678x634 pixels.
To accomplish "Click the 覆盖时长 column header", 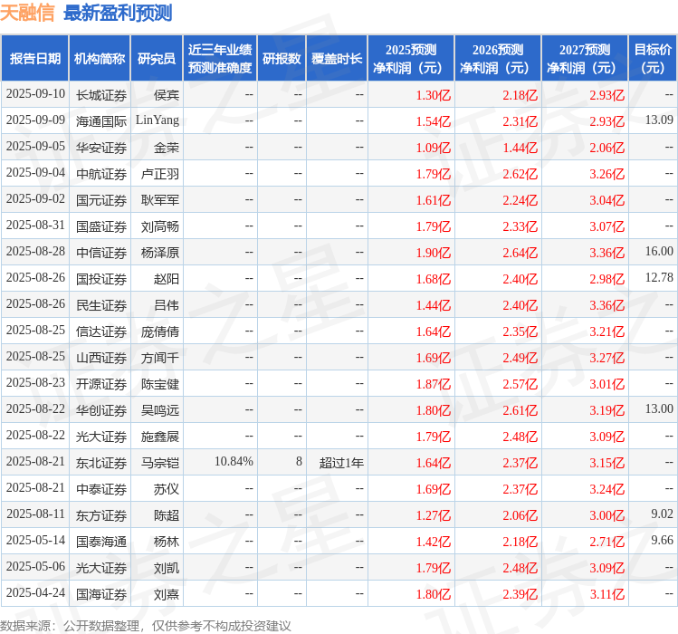I will (x=337, y=59).
